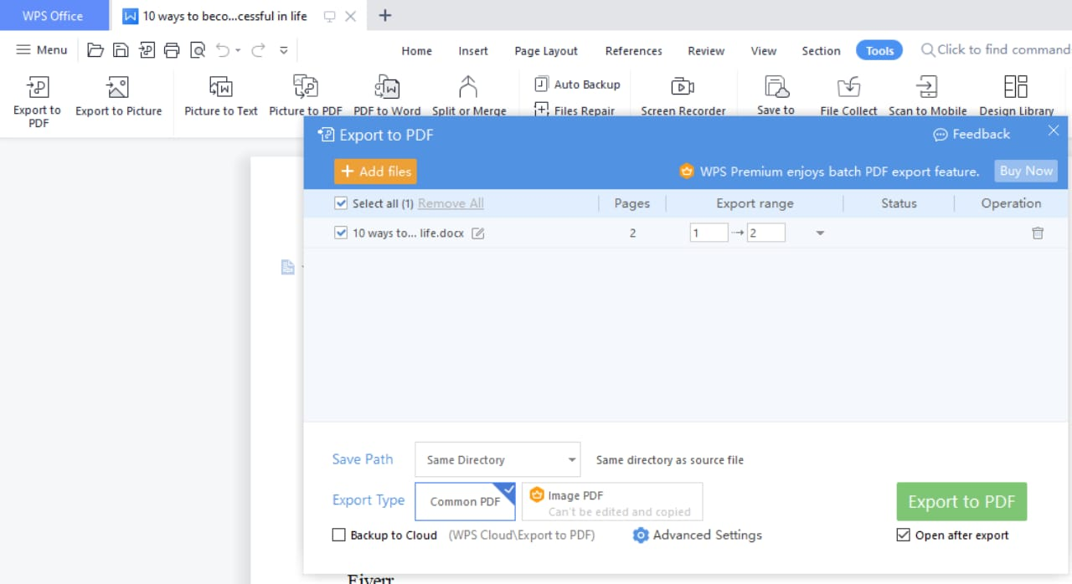Open the Insert ribbon tab
This screenshot has height=584, width=1072.
click(x=473, y=50)
